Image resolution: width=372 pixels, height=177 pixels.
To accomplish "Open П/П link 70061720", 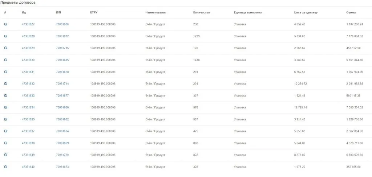I will [62, 155].
